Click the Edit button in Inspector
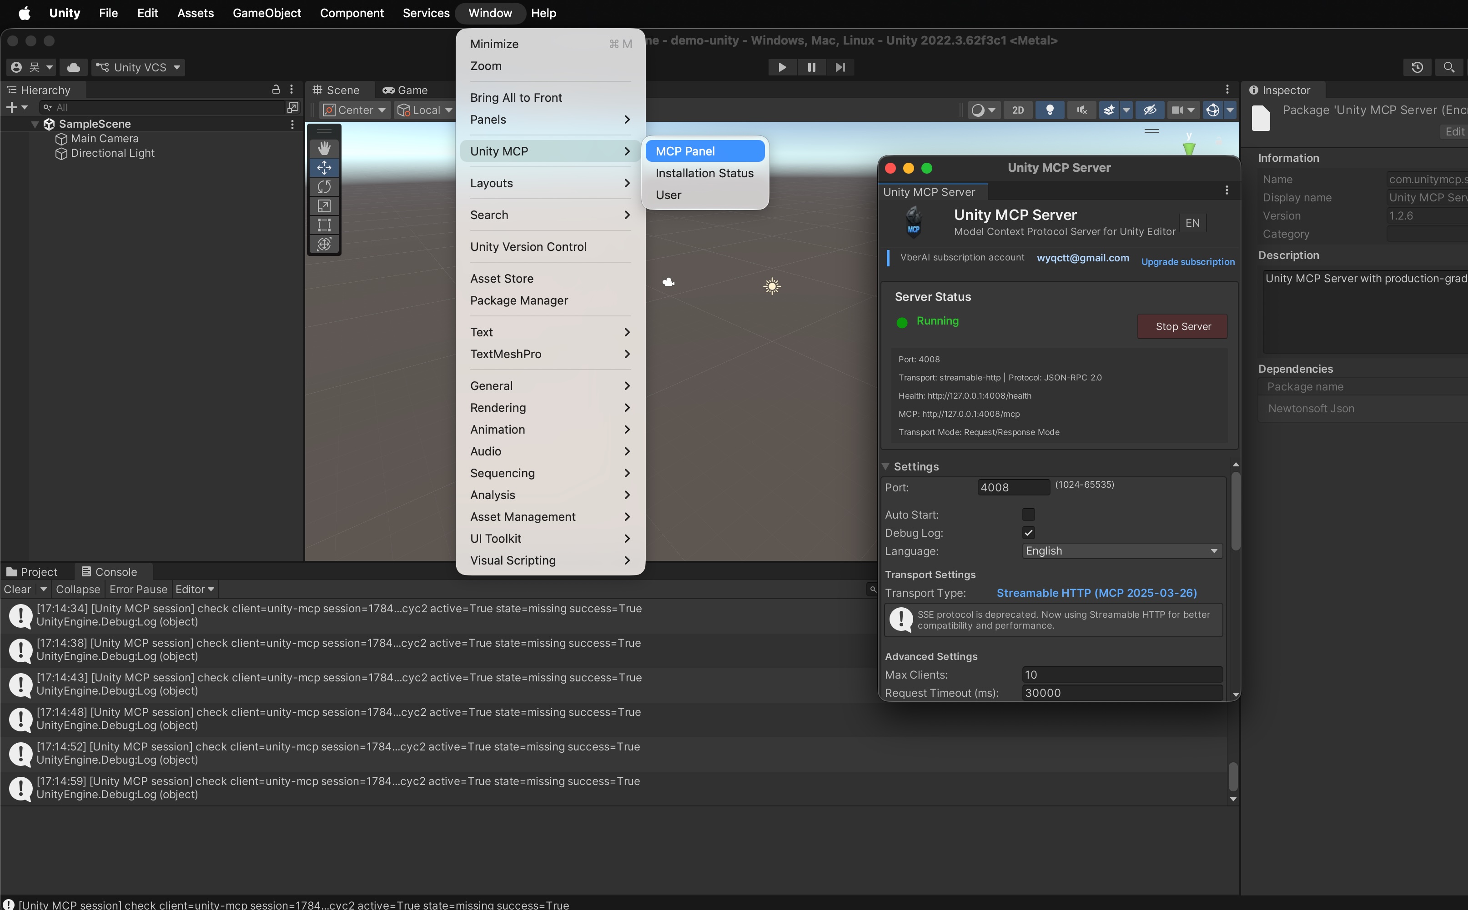Viewport: 1468px width, 910px height. (1454, 132)
